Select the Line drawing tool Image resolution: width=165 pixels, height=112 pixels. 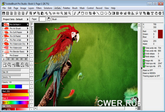98,13
